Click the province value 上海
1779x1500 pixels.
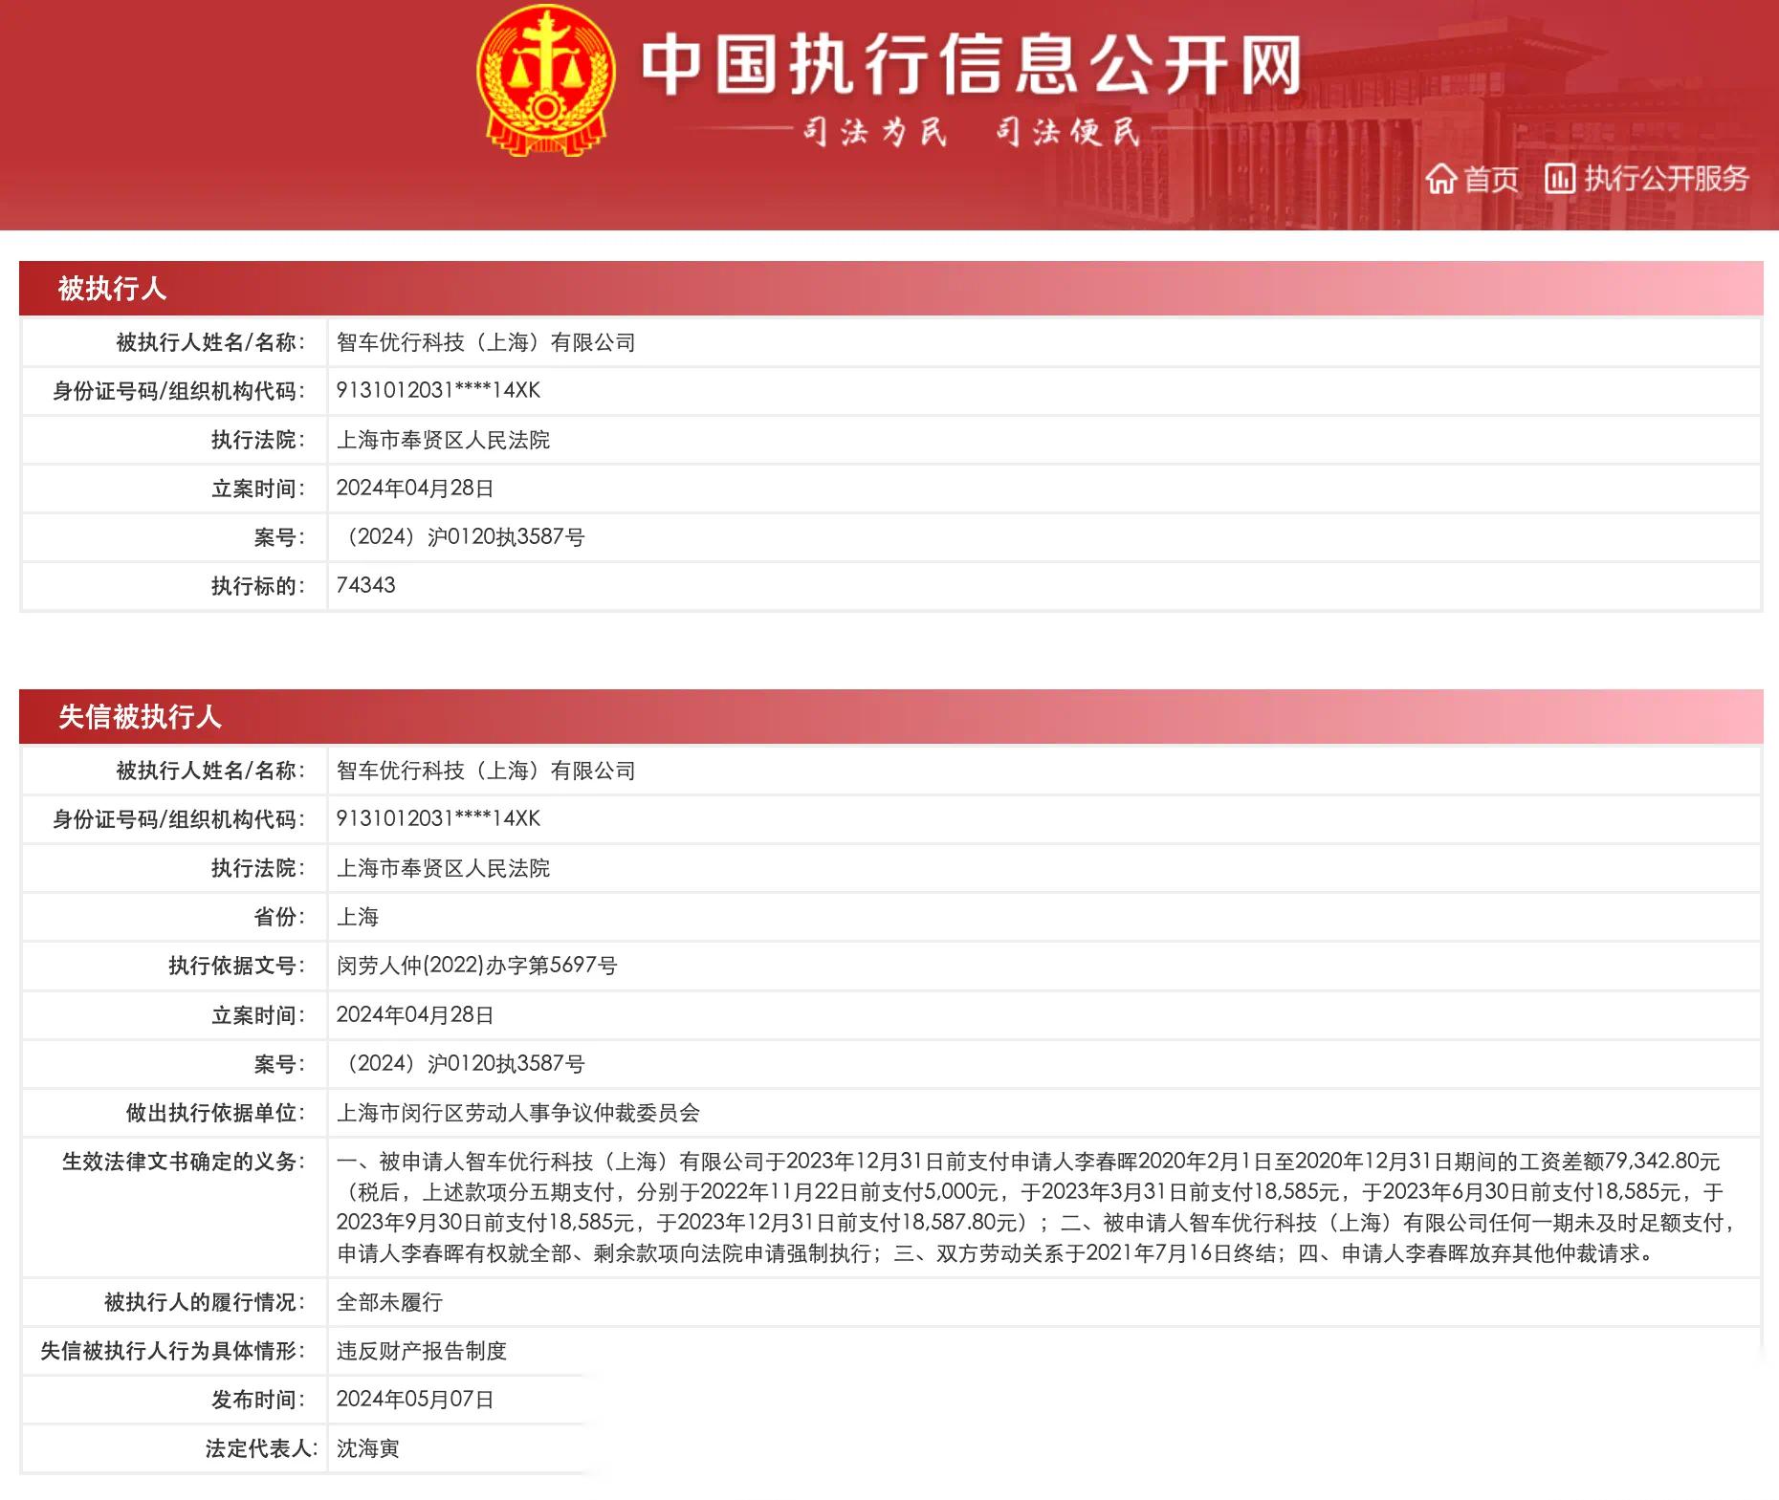358,917
